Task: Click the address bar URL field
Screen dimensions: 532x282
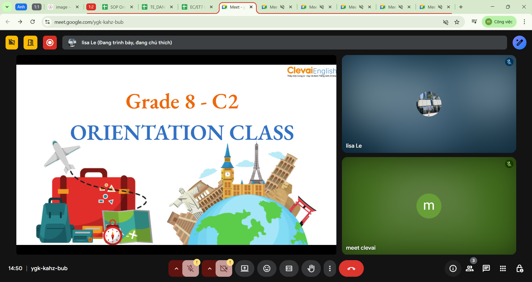Action: (244, 22)
